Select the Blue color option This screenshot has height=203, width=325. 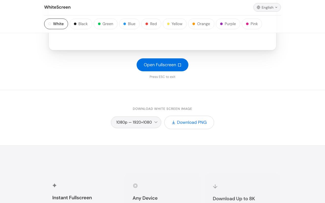coord(129,24)
